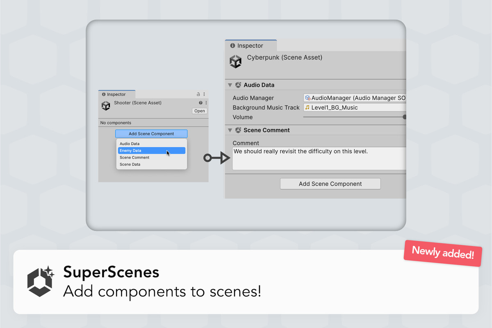Click the help icon beside Shooter asset

[x=200, y=103]
